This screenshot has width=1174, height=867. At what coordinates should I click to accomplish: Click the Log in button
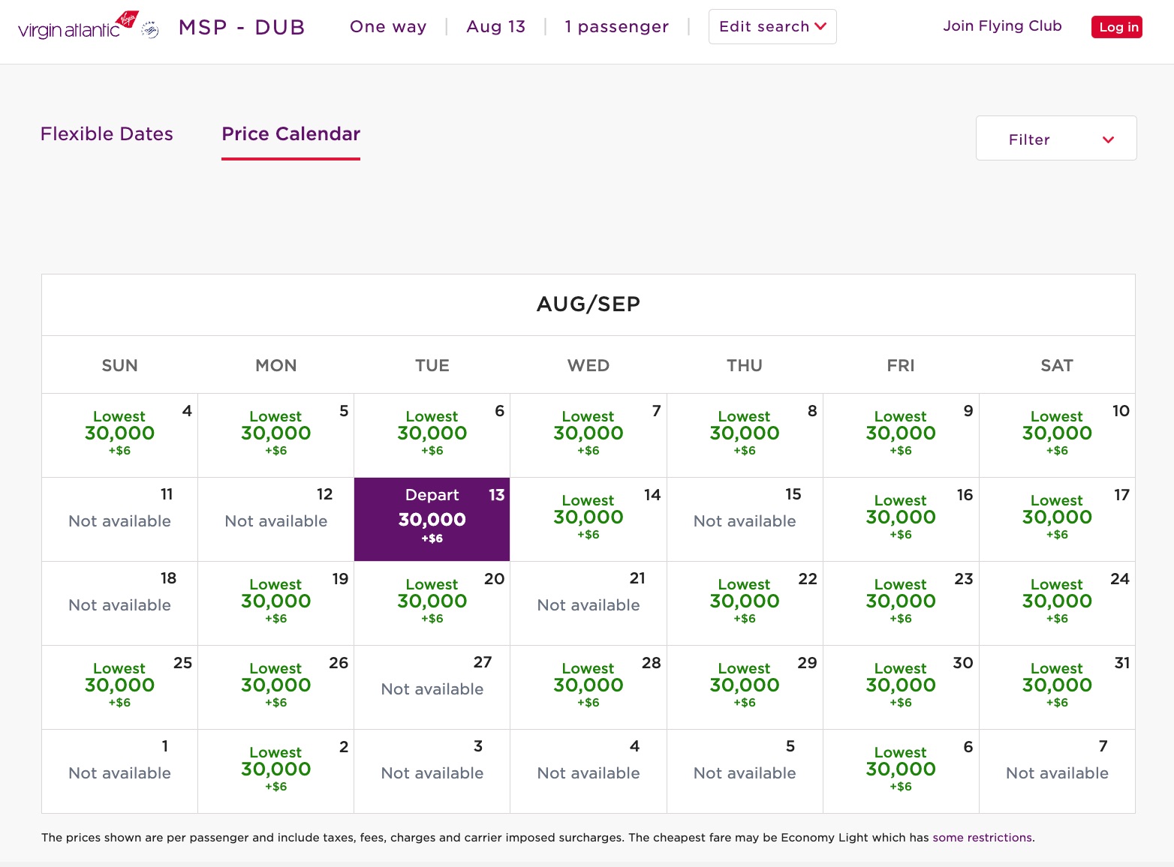point(1117,26)
